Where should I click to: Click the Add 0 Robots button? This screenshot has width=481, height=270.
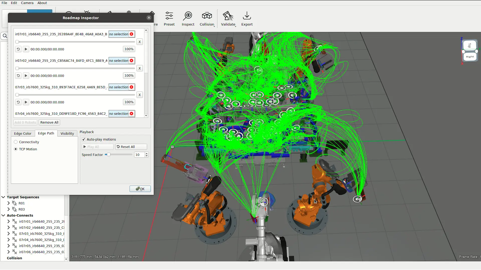click(25, 122)
